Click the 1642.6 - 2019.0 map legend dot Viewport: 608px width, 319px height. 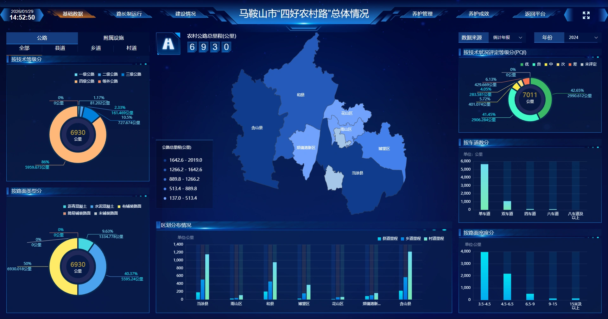click(165, 160)
